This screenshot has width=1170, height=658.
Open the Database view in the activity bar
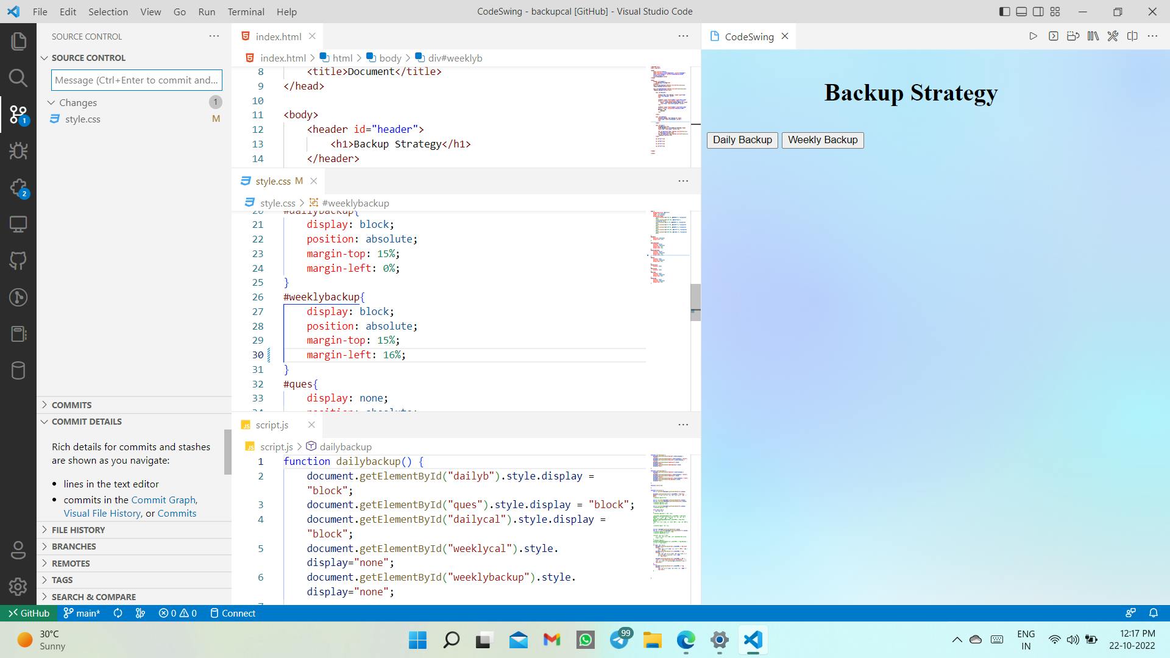tap(18, 370)
